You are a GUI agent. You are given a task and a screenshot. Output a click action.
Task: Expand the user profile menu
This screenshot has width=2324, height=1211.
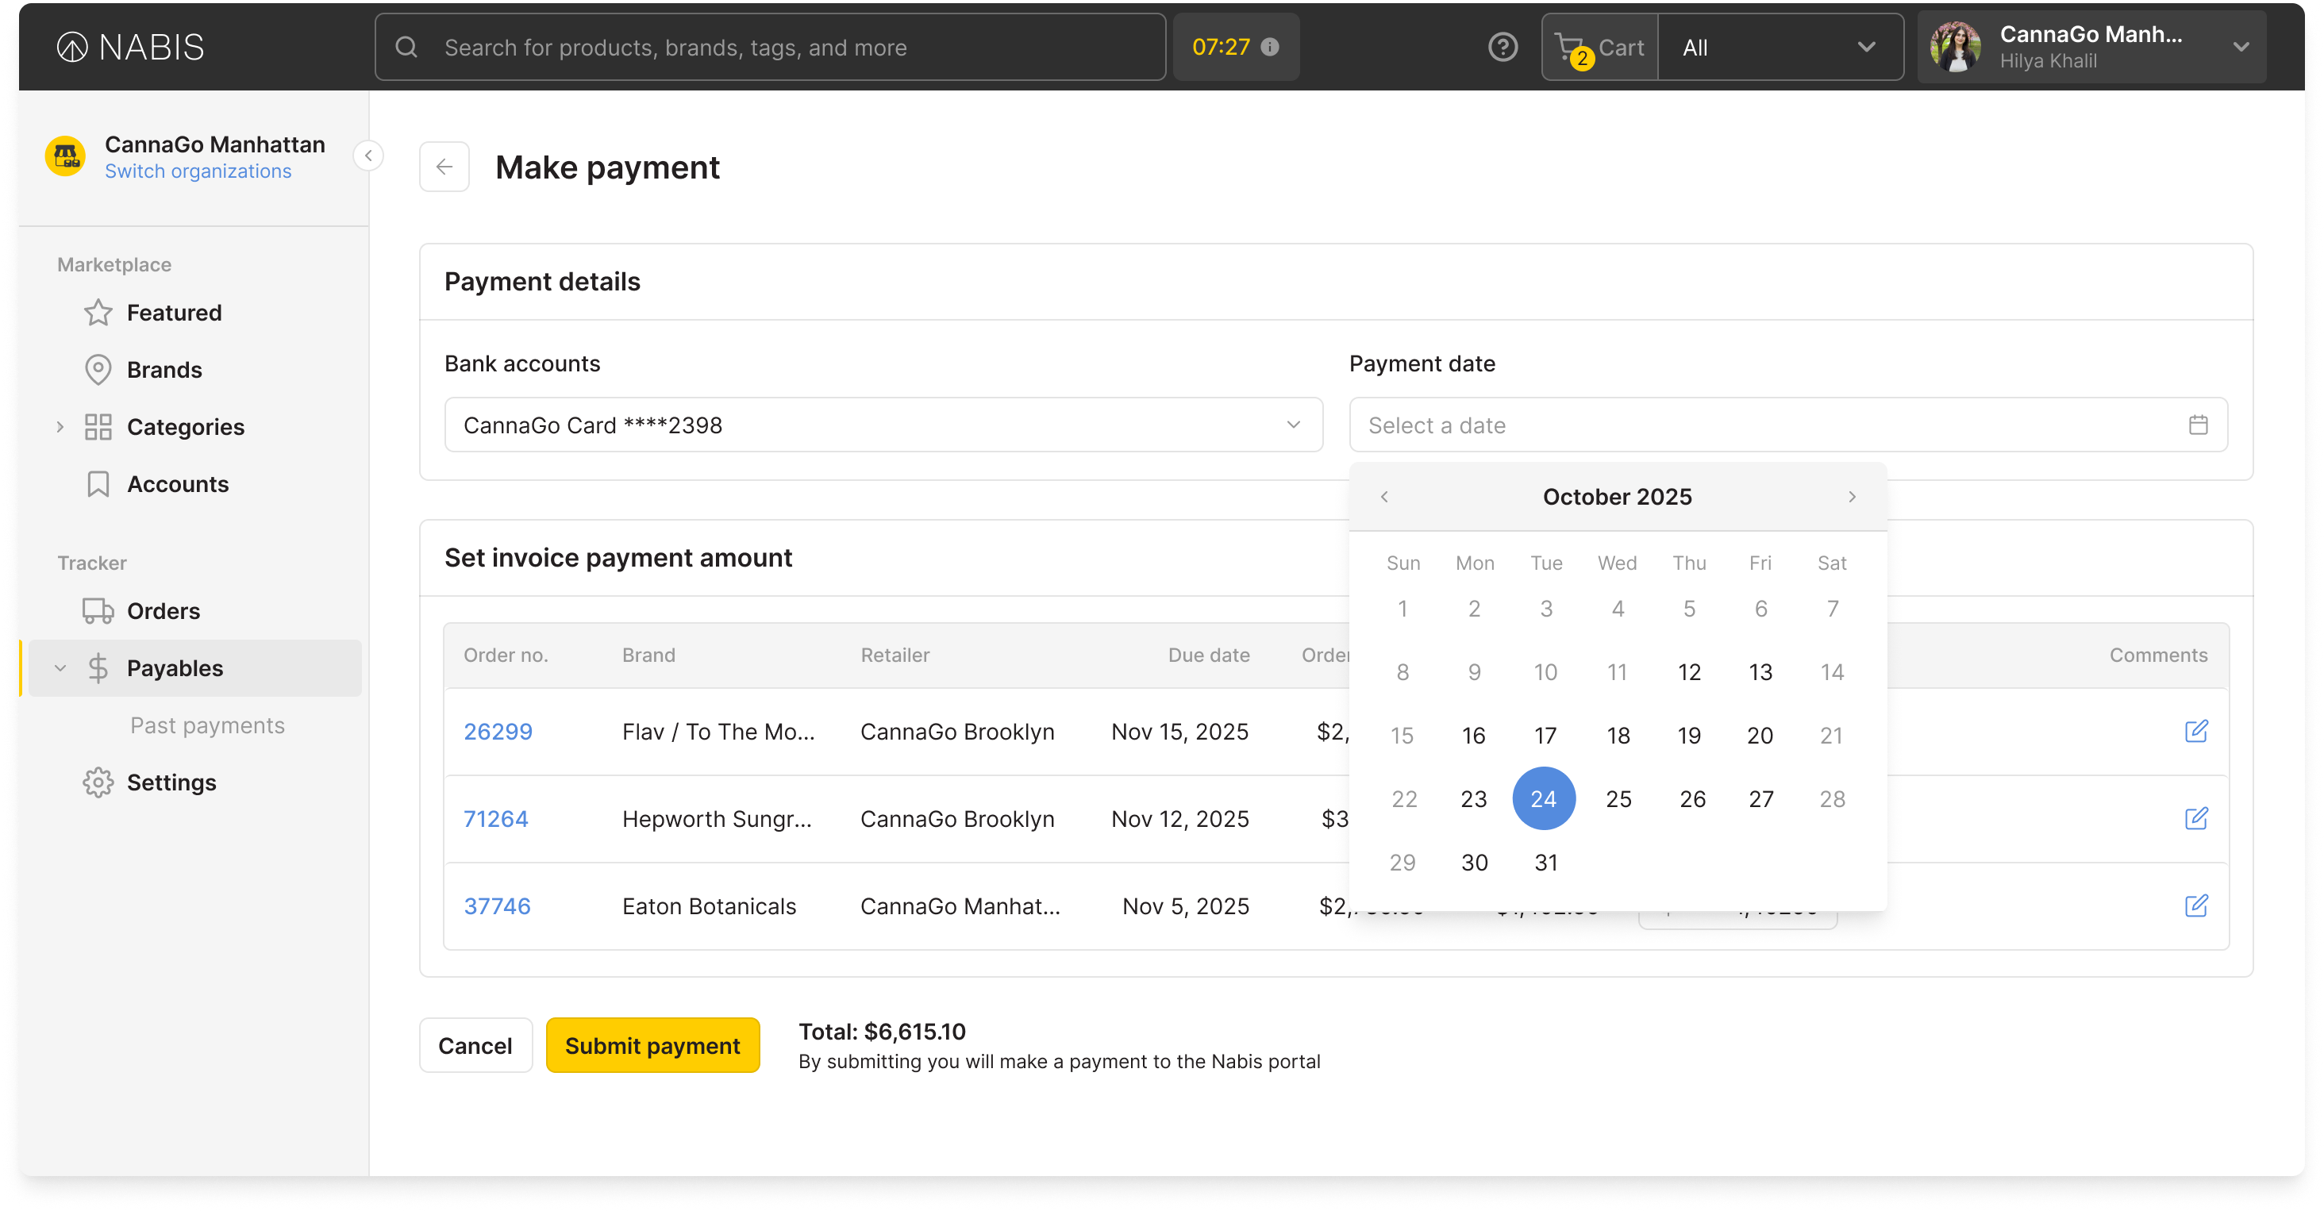[x=2241, y=47]
